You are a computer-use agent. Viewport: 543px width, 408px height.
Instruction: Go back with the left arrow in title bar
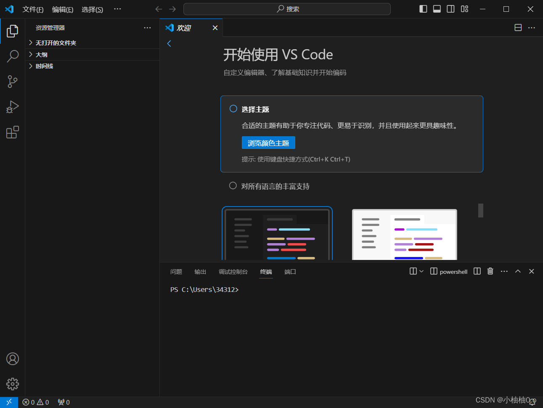[159, 9]
